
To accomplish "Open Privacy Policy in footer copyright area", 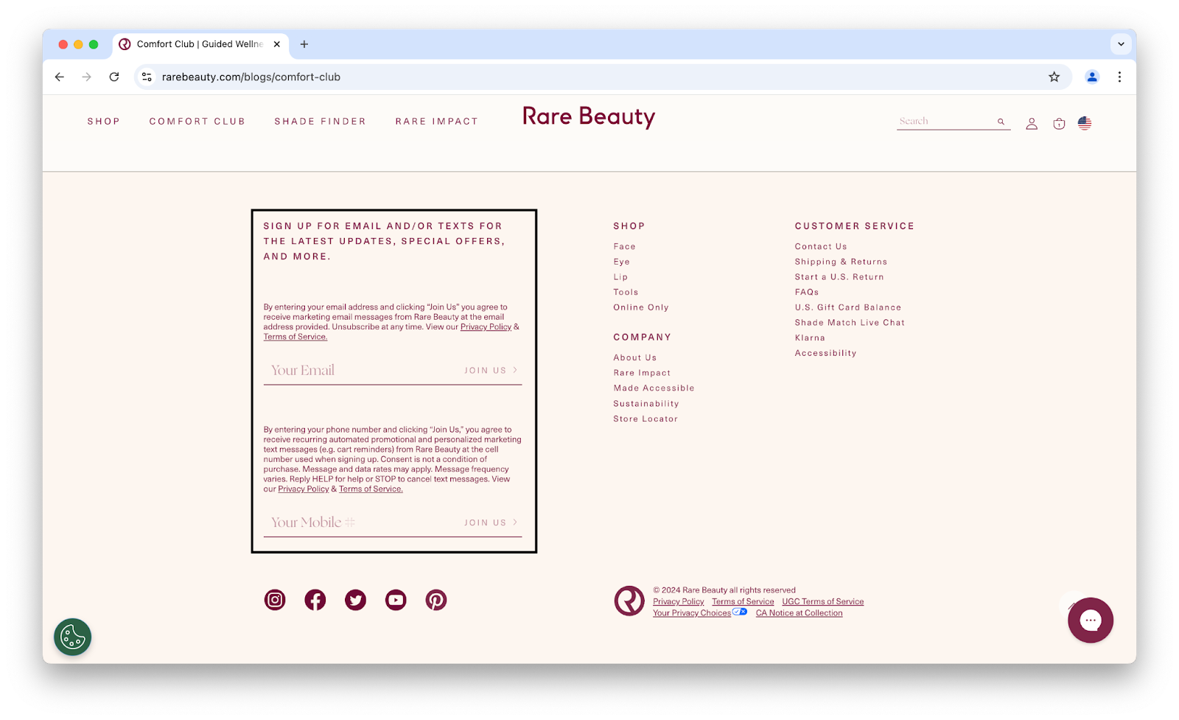I will [679, 602].
